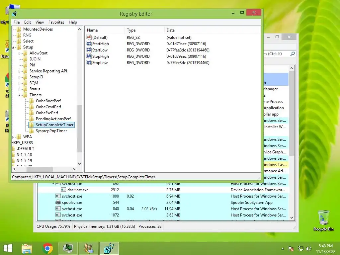Open the Registry Editor title bar icon

coord(15,14)
